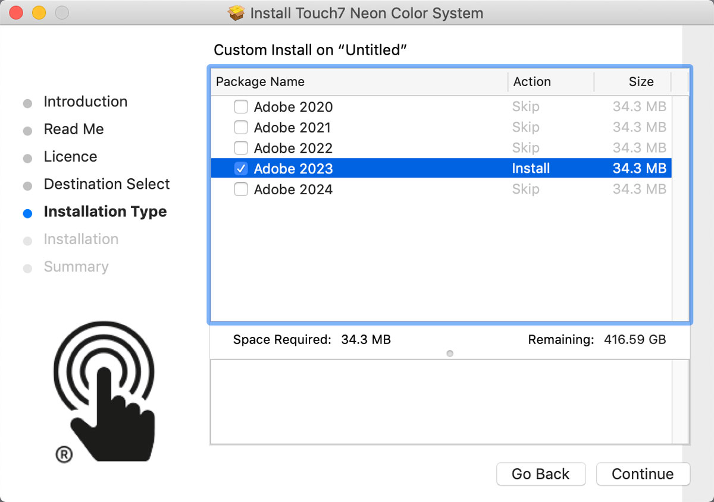
Task: Enable the Adobe 2021 package checkbox
Action: tap(241, 128)
